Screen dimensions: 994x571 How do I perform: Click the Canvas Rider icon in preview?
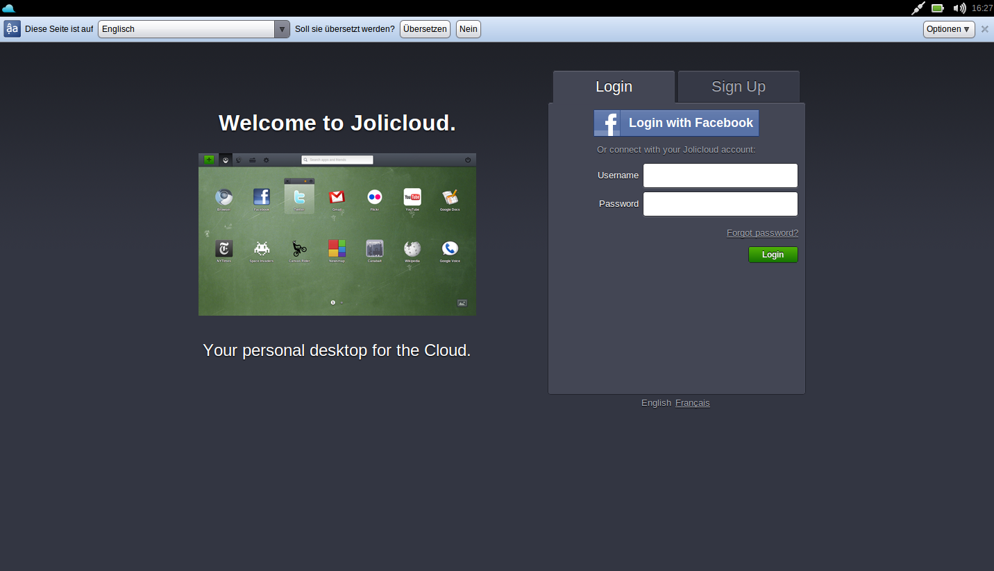299,248
